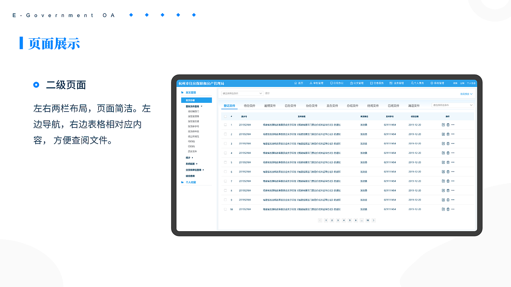Go to page 10 in pagination
The height and width of the screenshot is (287, 511).
pyautogui.click(x=368, y=220)
